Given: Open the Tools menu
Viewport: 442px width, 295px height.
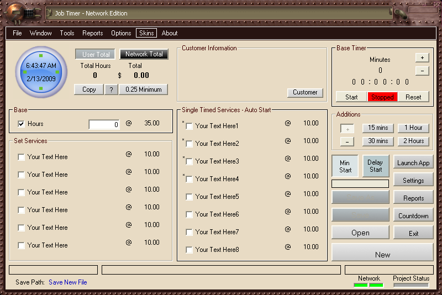Looking at the screenshot, I should pos(67,33).
